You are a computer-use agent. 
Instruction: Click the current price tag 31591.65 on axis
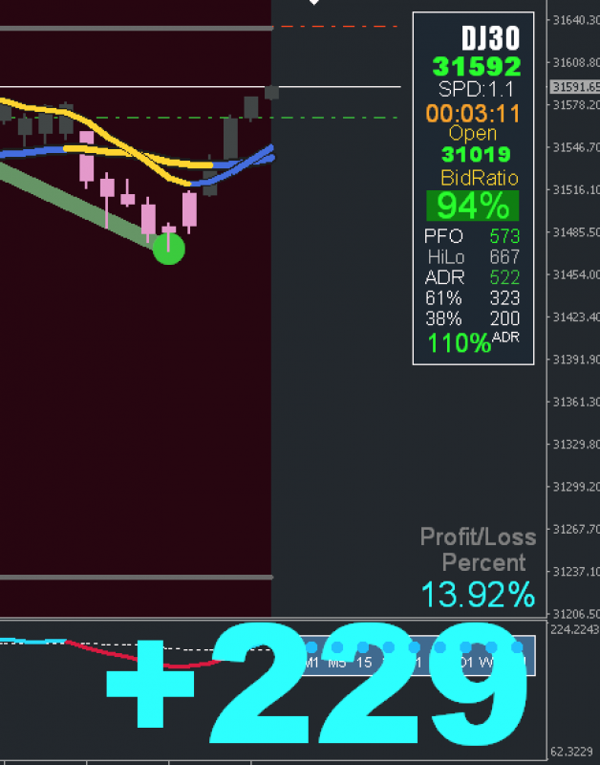[575, 87]
